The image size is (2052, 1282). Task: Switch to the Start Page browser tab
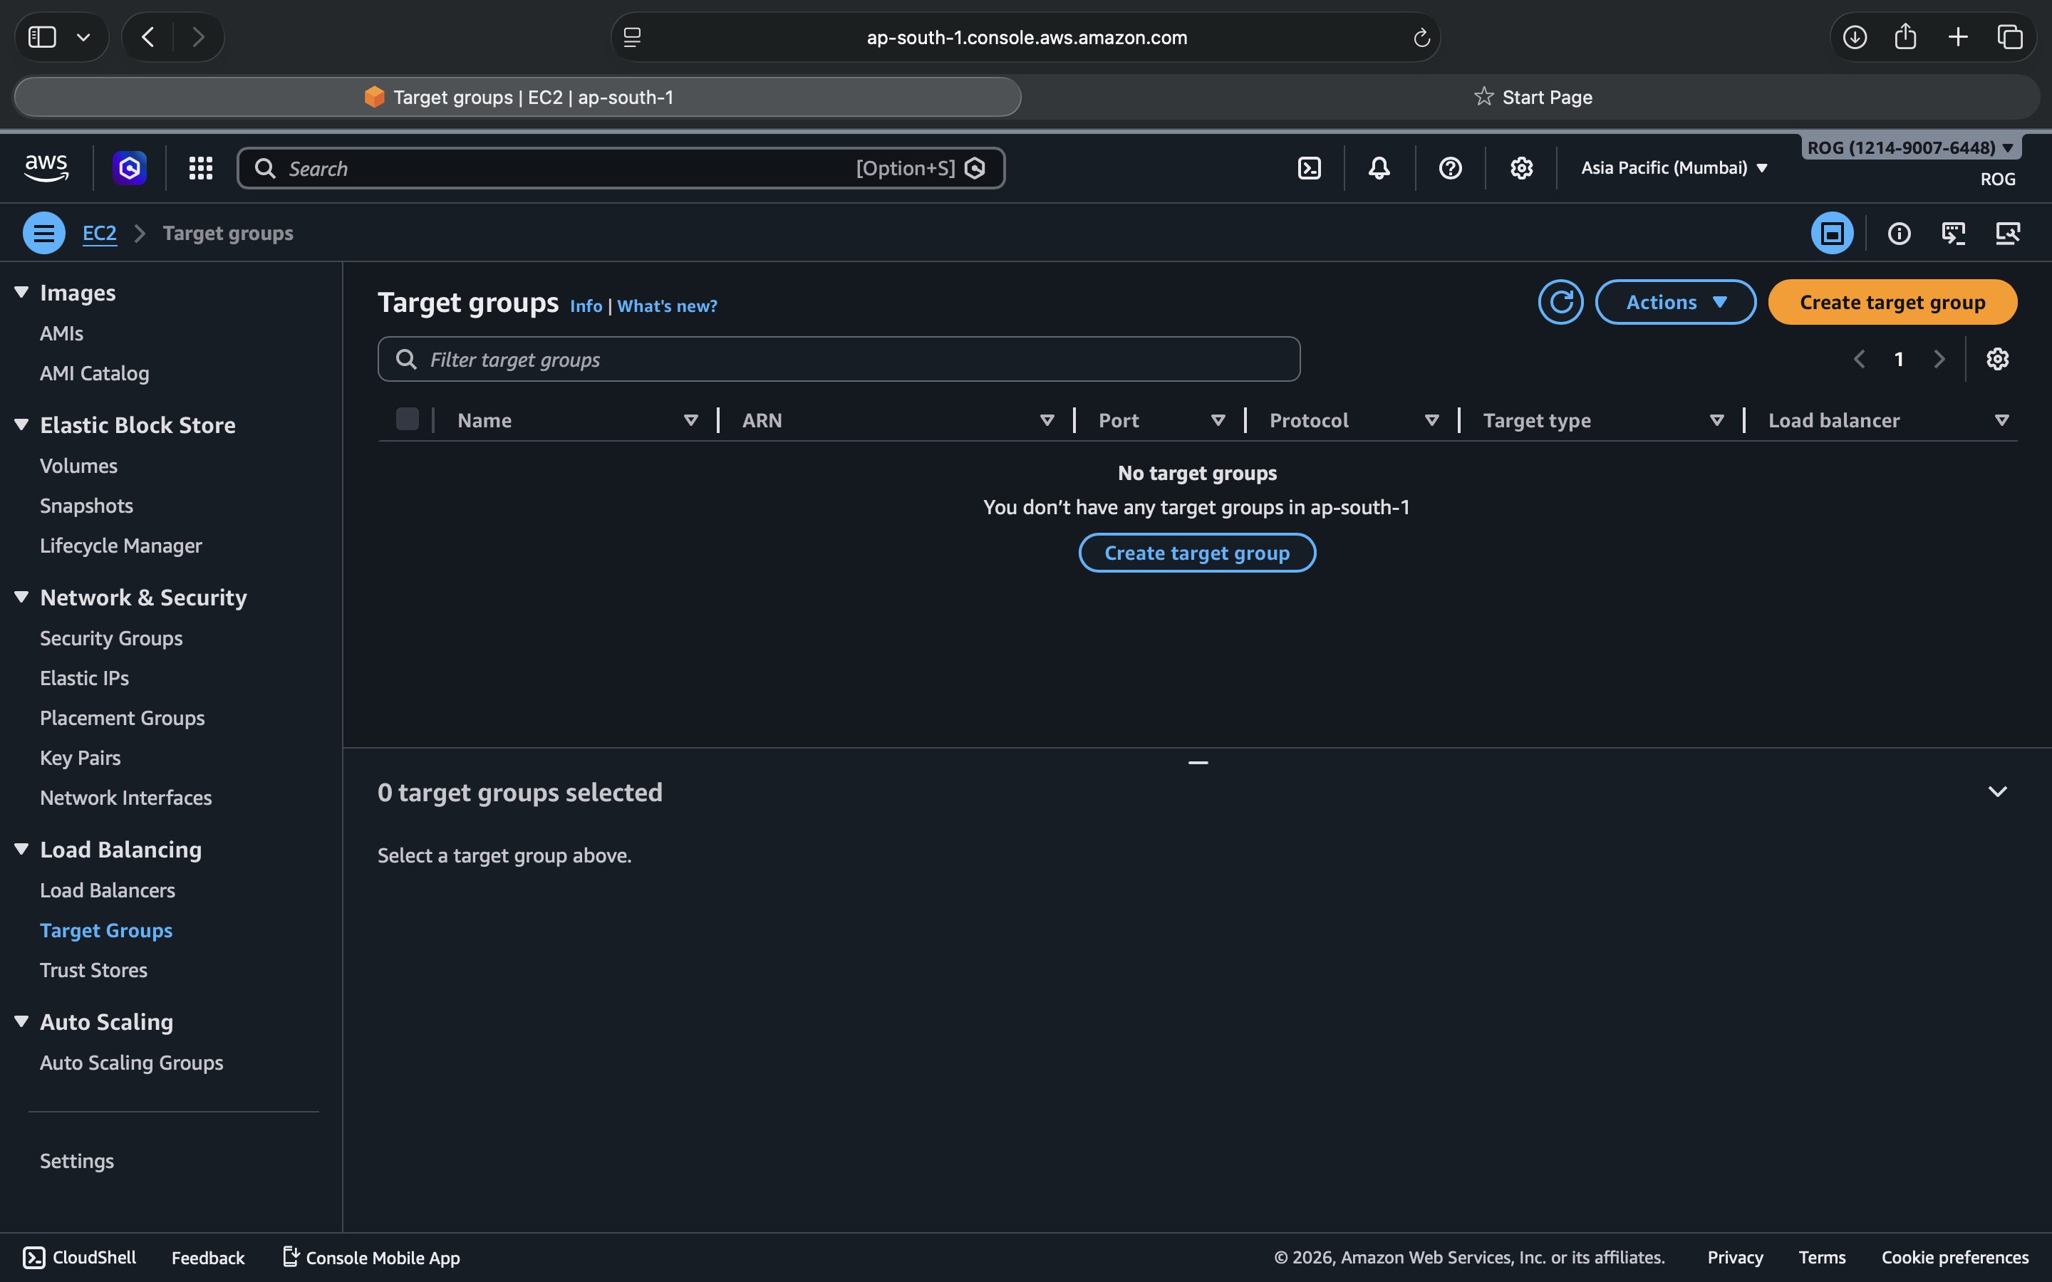[x=1533, y=98]
